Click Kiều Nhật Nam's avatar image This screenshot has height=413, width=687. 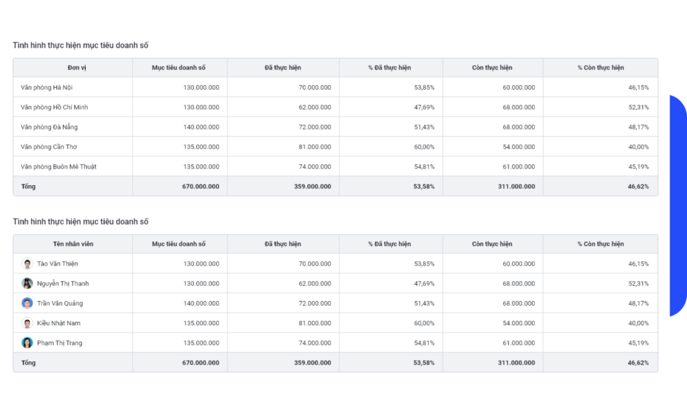point(28,323)
